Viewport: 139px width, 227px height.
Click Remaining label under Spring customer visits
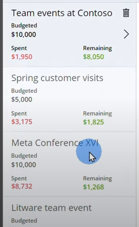[x=97, y=114]
